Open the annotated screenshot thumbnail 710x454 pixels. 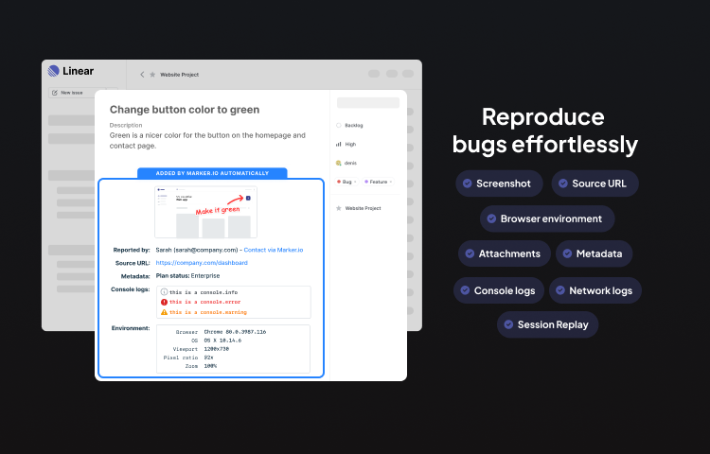(x=205, y=212)
